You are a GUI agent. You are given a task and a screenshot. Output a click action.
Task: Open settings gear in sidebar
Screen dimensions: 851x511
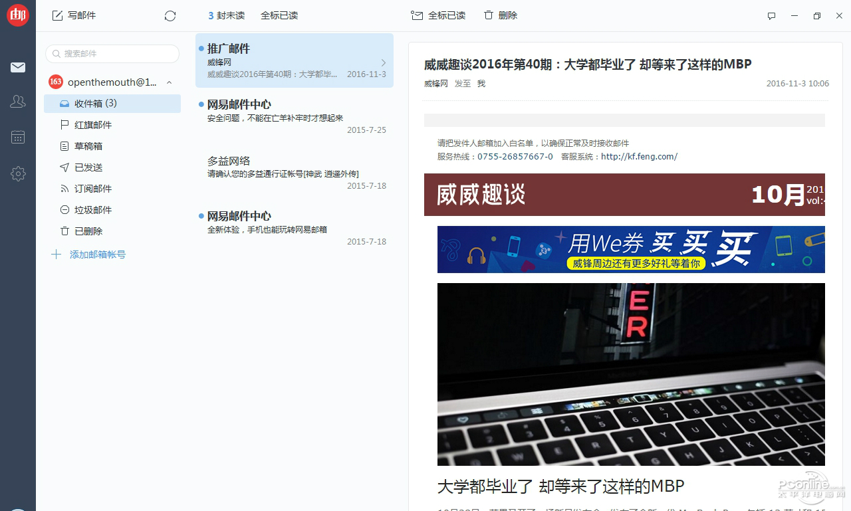pyautogui.click(x=18, y=174)
